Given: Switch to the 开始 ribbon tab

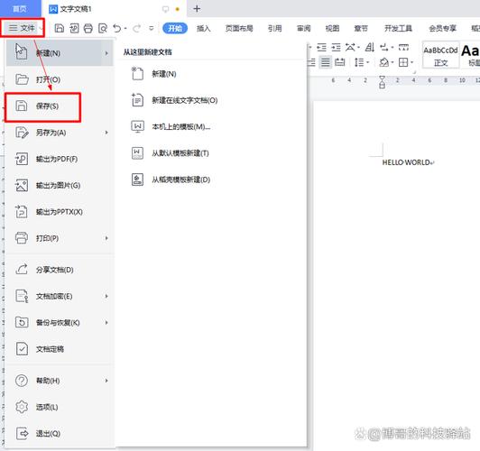Looking at the screenshot, I should [x=175, y=29].
